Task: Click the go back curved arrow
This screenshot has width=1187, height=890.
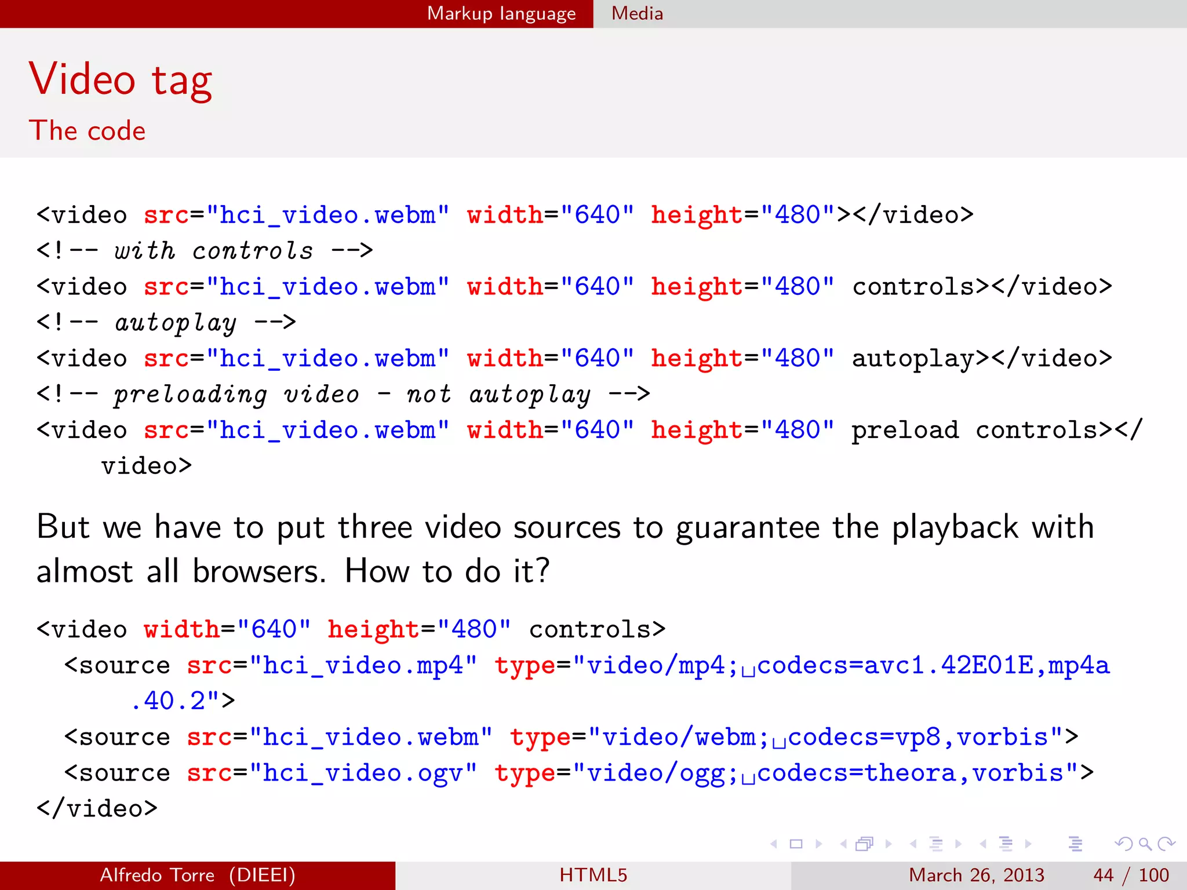Action: pos(1123,844)
